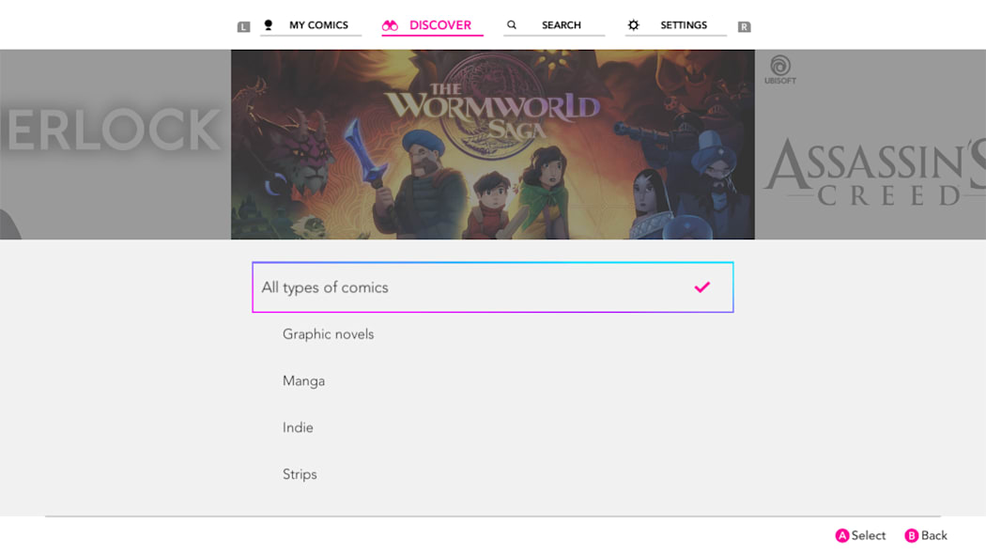
Task: Open the Settings tab
Action: [x=675, y=25]
